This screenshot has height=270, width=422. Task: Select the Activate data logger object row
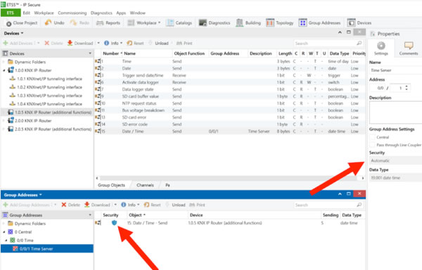click(230, 82)
